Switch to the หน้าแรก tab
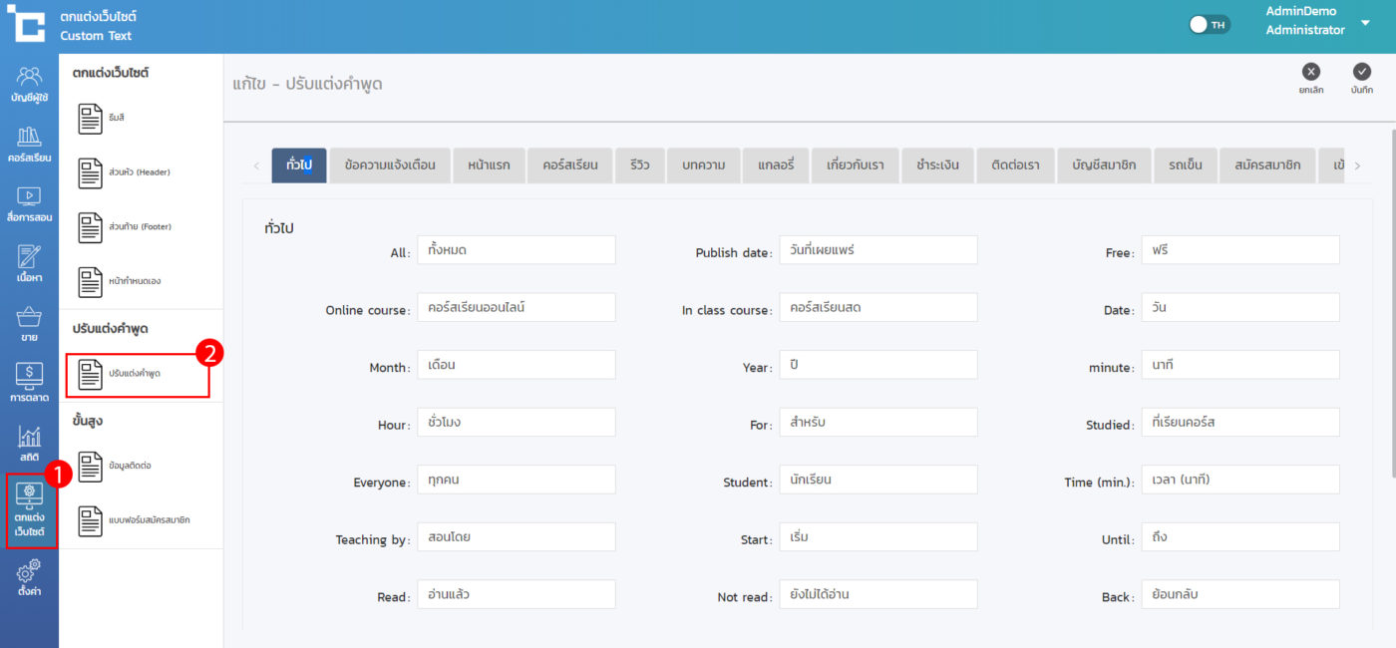Viewport: 1396px width, 648px height. pyautogui.click(x=489, y=165)
